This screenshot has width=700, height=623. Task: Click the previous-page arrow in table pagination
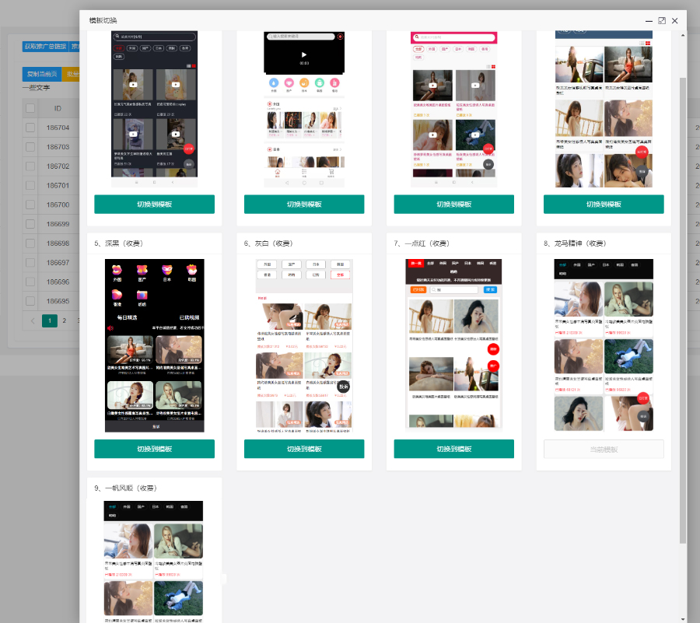click(33, 320)
